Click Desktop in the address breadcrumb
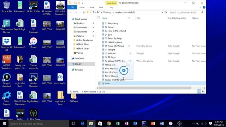Viewport: 226px width, 127px height. (x=107, y=12)
